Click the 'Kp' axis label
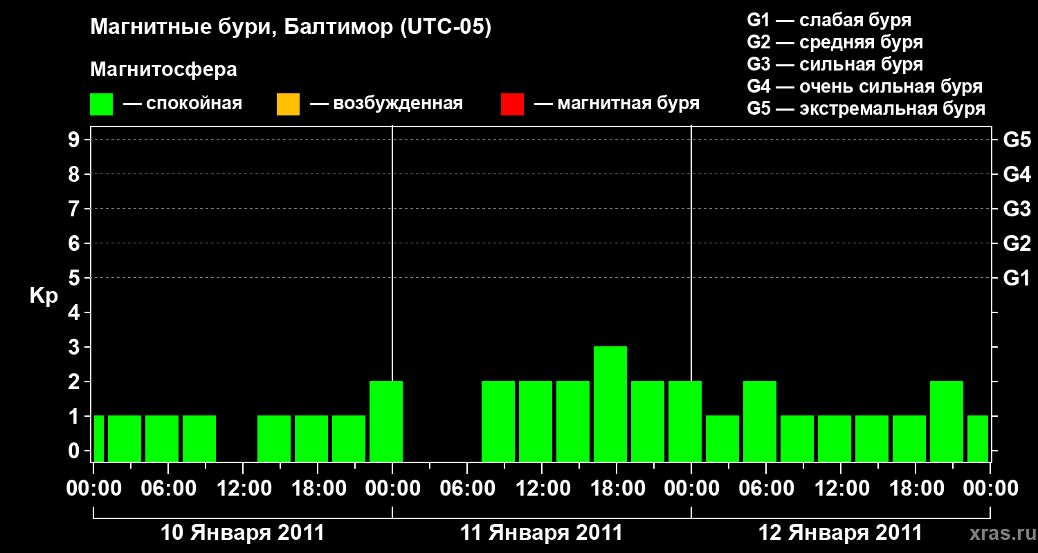 tap(44, 296)
